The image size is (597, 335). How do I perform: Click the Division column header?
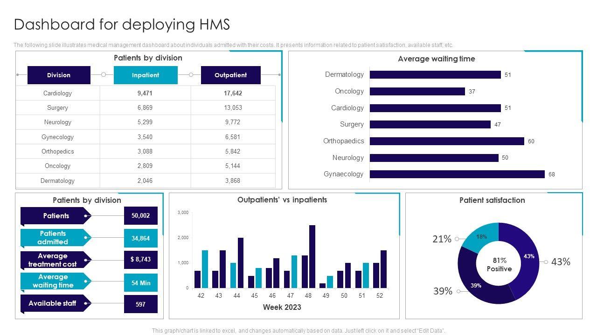[x=59, y=75]
